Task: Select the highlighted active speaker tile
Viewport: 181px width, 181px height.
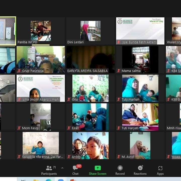Action: click(x=8, y=31)
